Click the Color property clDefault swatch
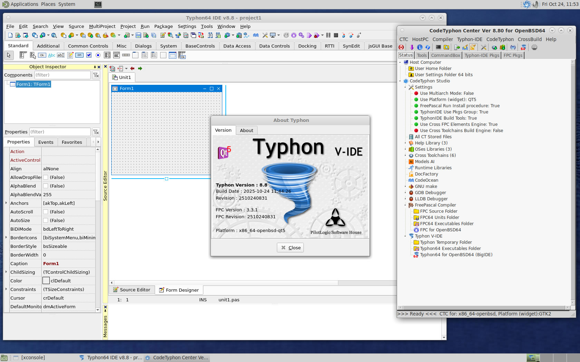The width and height of the screenshot is (580, 362). click(46, 281)
